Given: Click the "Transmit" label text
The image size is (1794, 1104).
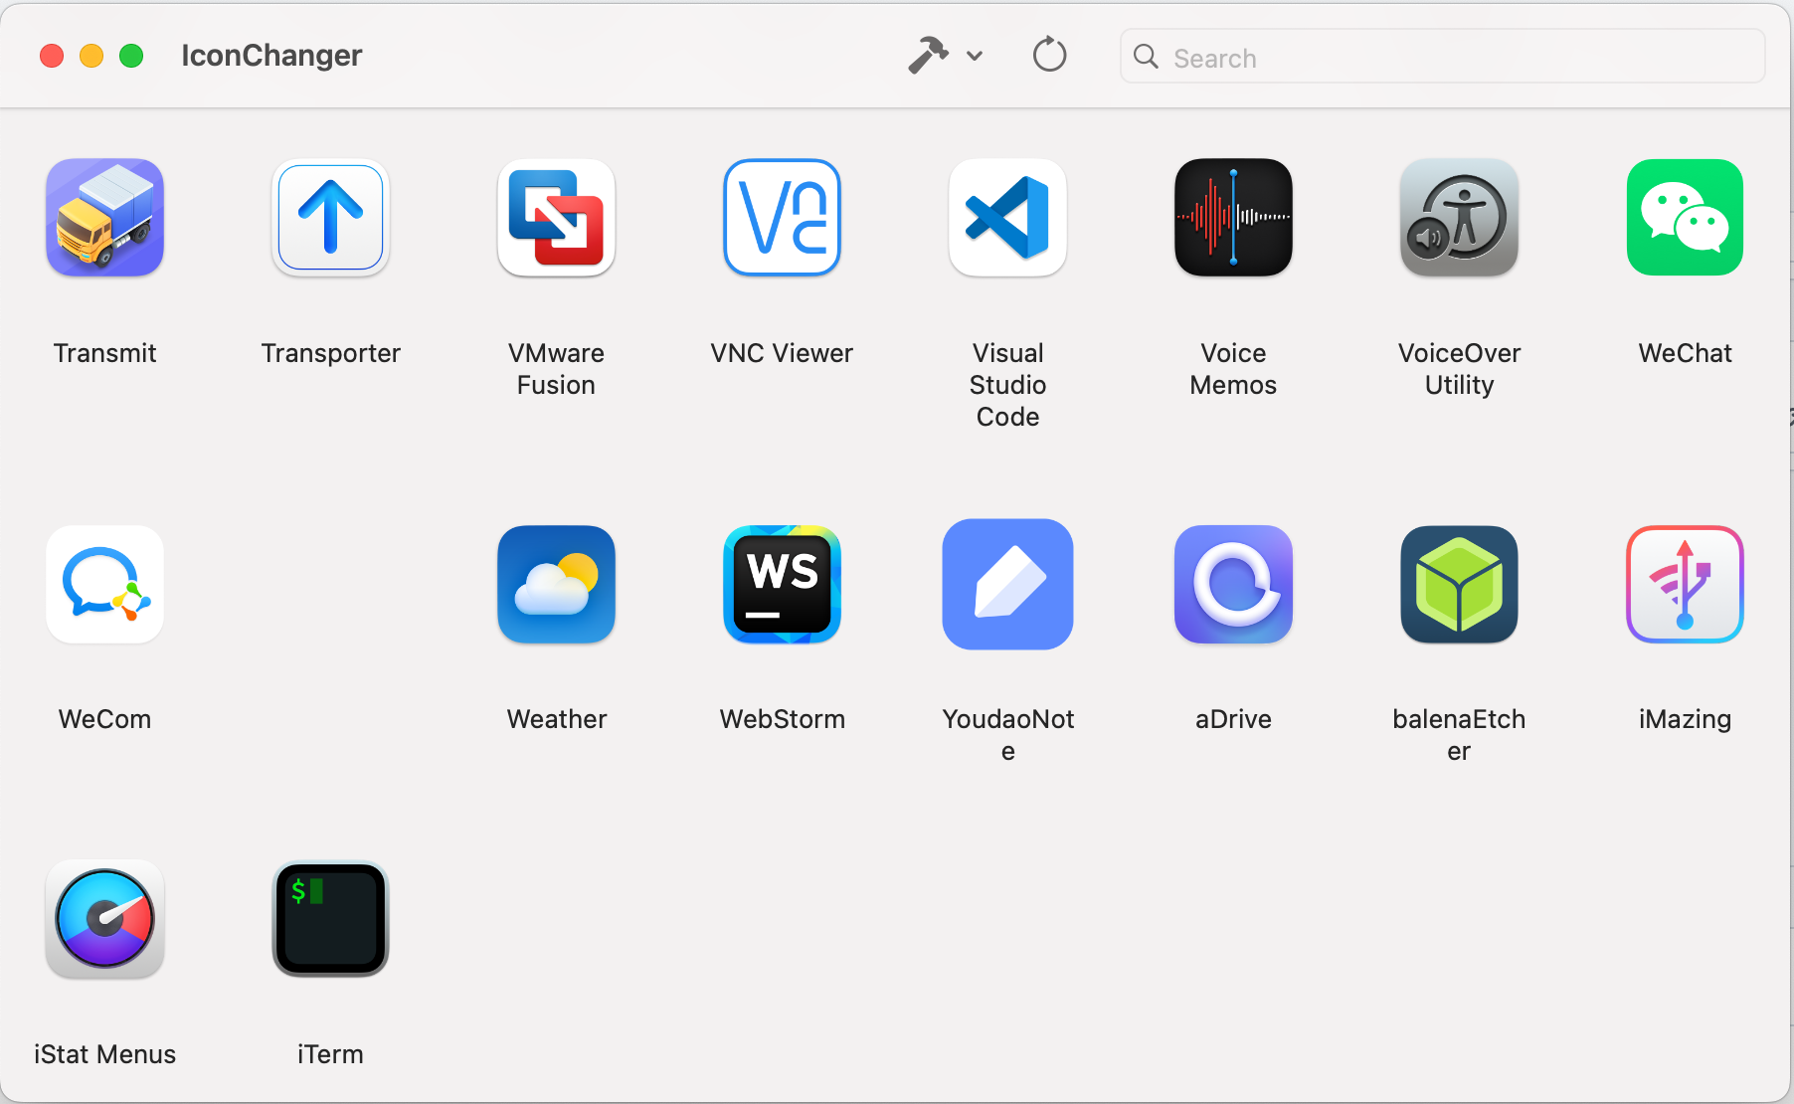Looking at the screenshot, I should coord(104,353).
